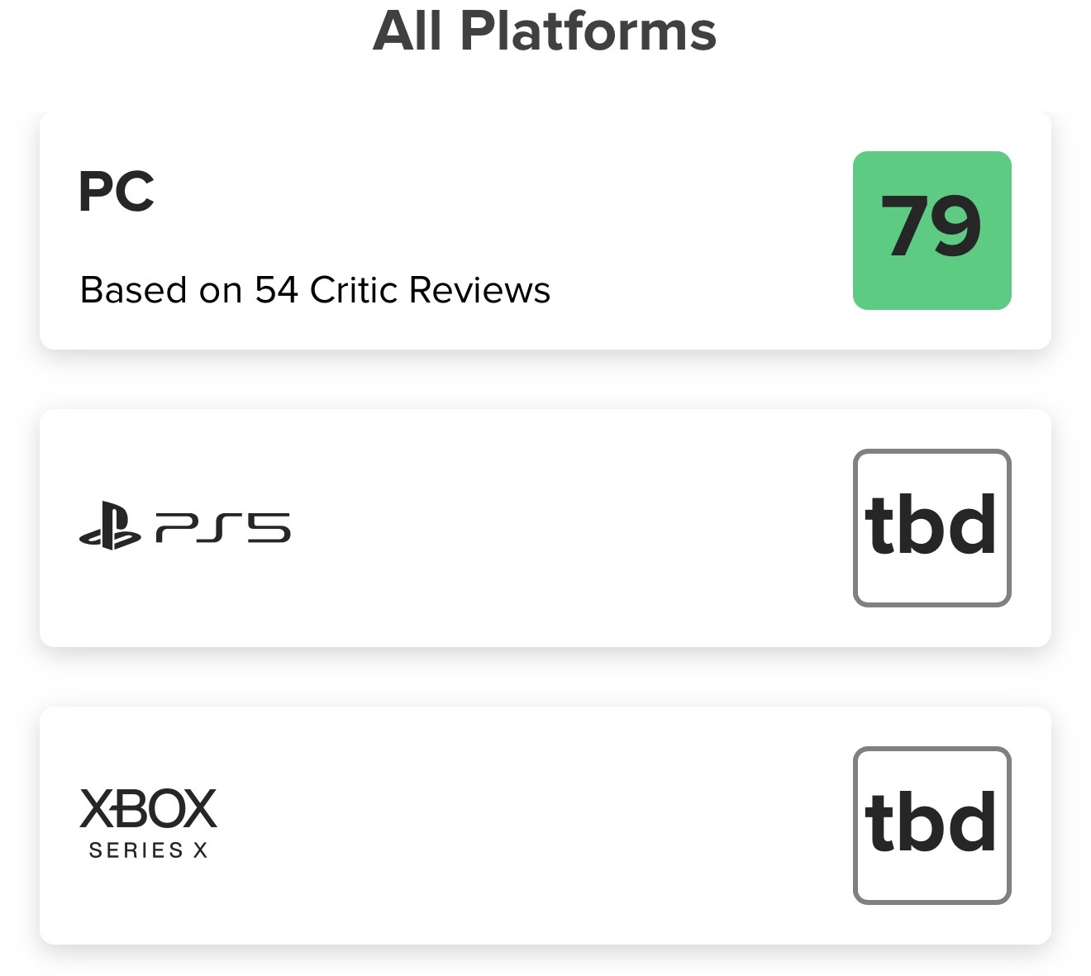The image size is (1091, 976).
Task: Click the word 'Platforms' in the heading
Action: click(x=588, y=31)
